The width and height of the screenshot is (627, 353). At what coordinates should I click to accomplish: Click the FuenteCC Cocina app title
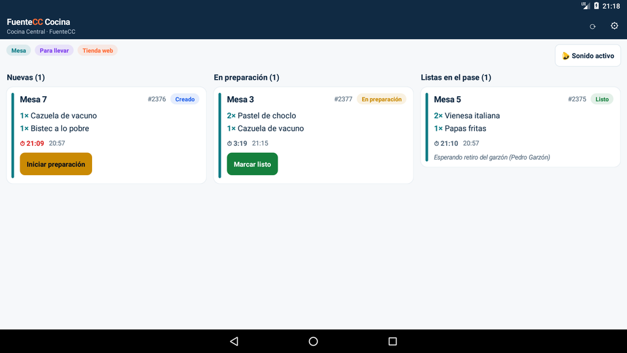tap(39, 22)
